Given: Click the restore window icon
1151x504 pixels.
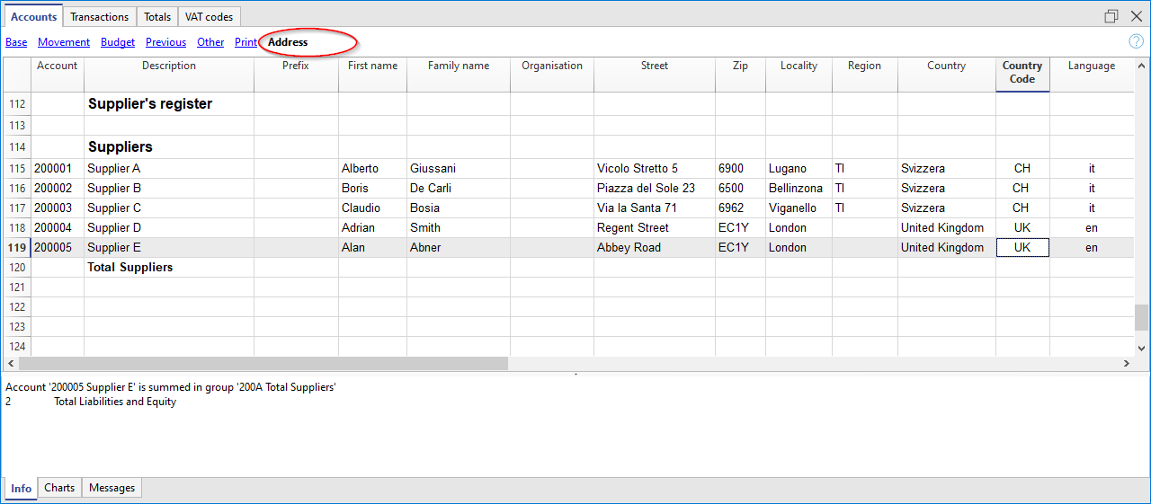Looking at the screenshot, I should coord(1111,16).
